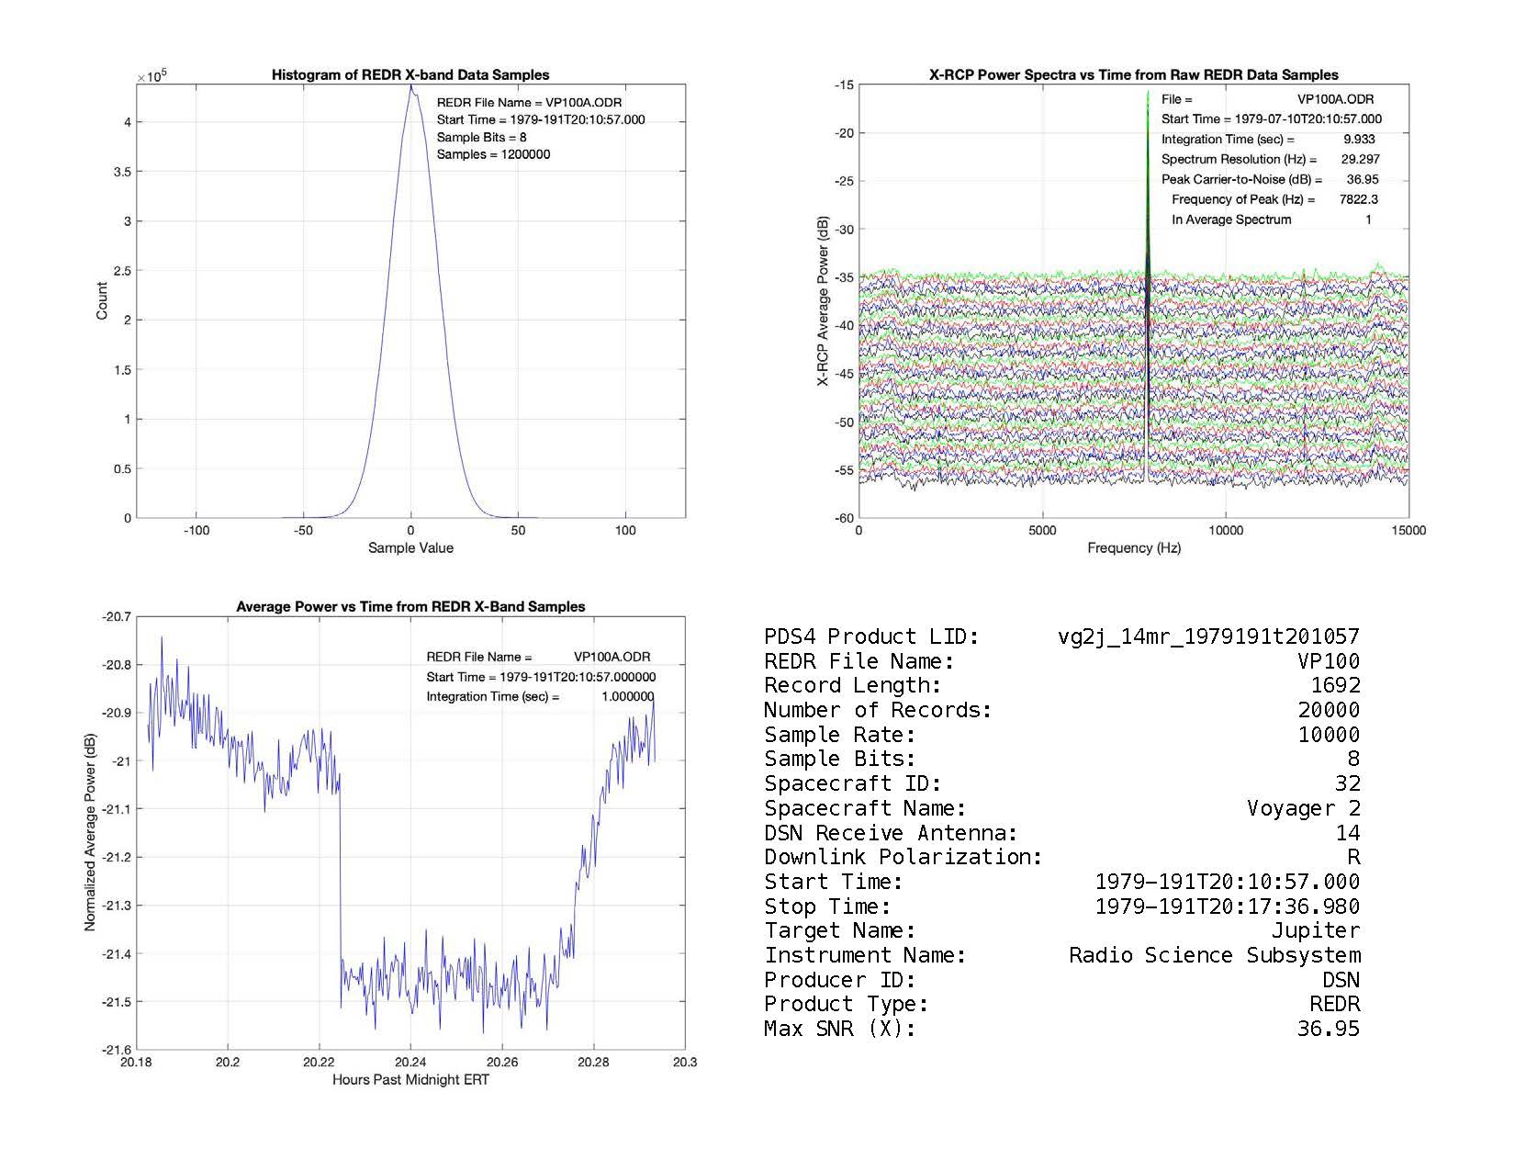Click the X-RCP Power Spectra plot title
The image size is (1515, 1171).
tap(1133, 75)
